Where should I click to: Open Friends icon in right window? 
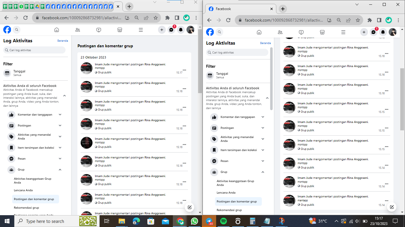280,32
